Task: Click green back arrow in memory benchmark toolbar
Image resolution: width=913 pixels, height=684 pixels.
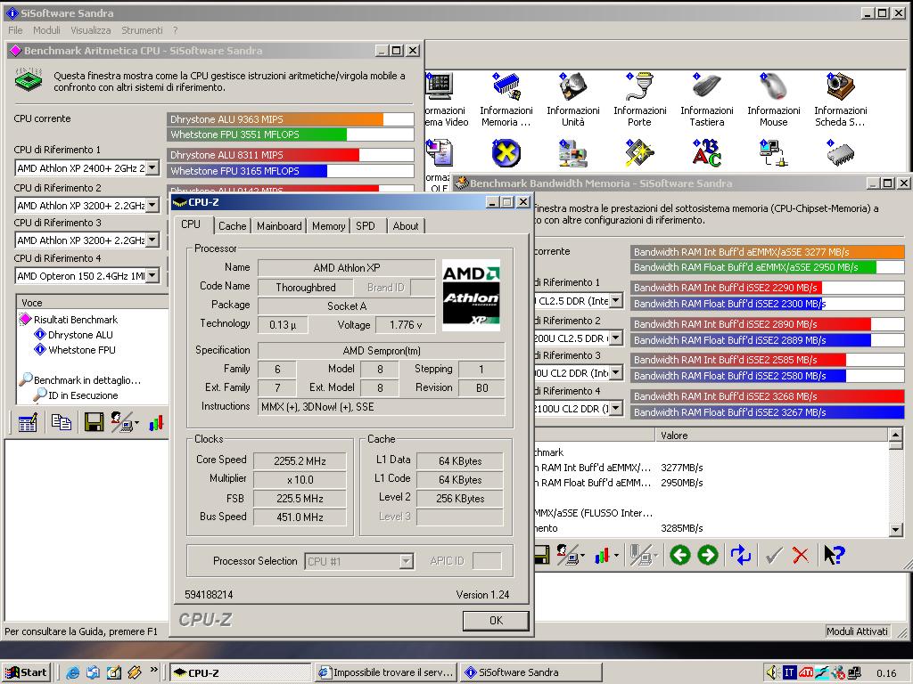Action: click(679, 555)
